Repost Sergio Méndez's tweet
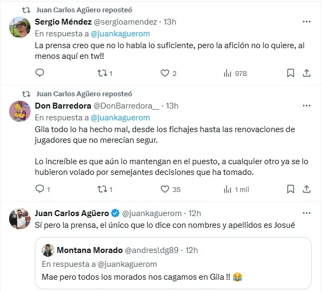322x292 pixels. coord(101,73)
